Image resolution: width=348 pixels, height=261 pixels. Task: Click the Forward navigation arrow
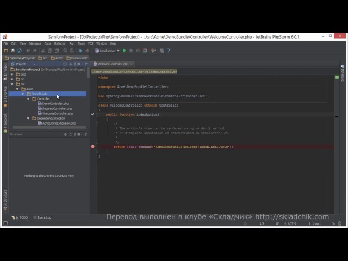tap(87, 51)
